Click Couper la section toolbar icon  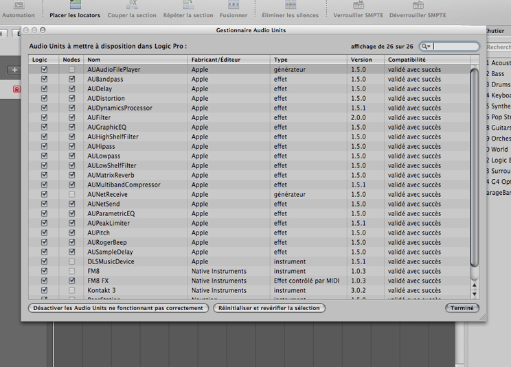click(x=132, y=4)
